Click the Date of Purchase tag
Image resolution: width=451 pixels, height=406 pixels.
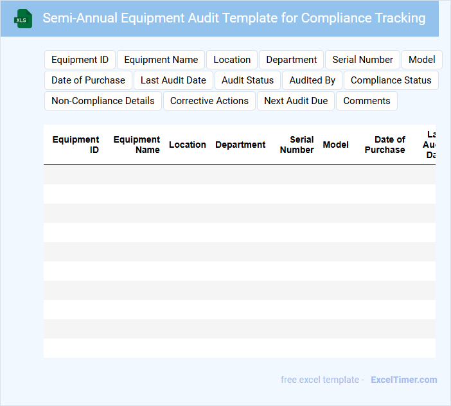coord(88,80)
